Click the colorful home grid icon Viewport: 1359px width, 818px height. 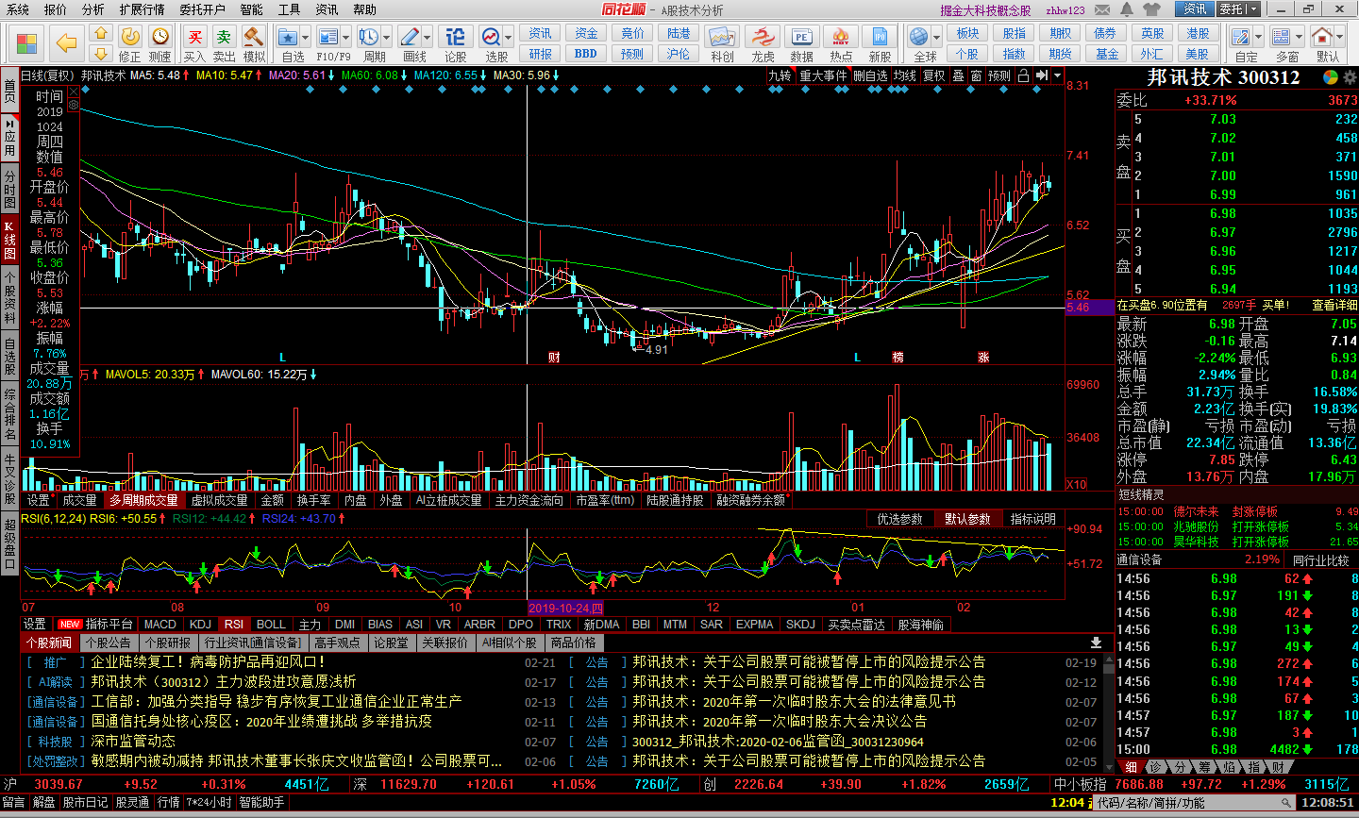[26, 43]
